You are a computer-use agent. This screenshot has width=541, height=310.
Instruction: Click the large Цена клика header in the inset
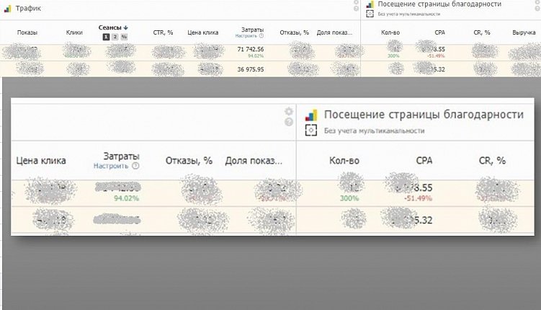point(41,161)
